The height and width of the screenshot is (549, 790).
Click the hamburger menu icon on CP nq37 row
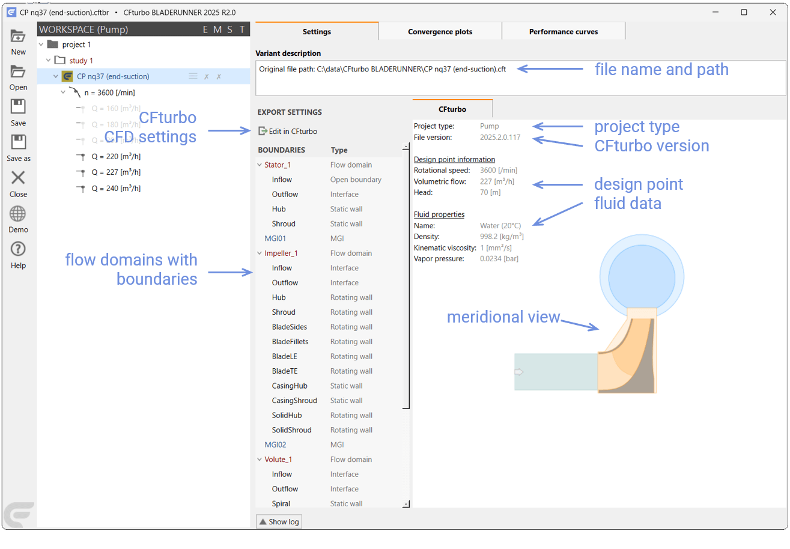tap(193, 76)
